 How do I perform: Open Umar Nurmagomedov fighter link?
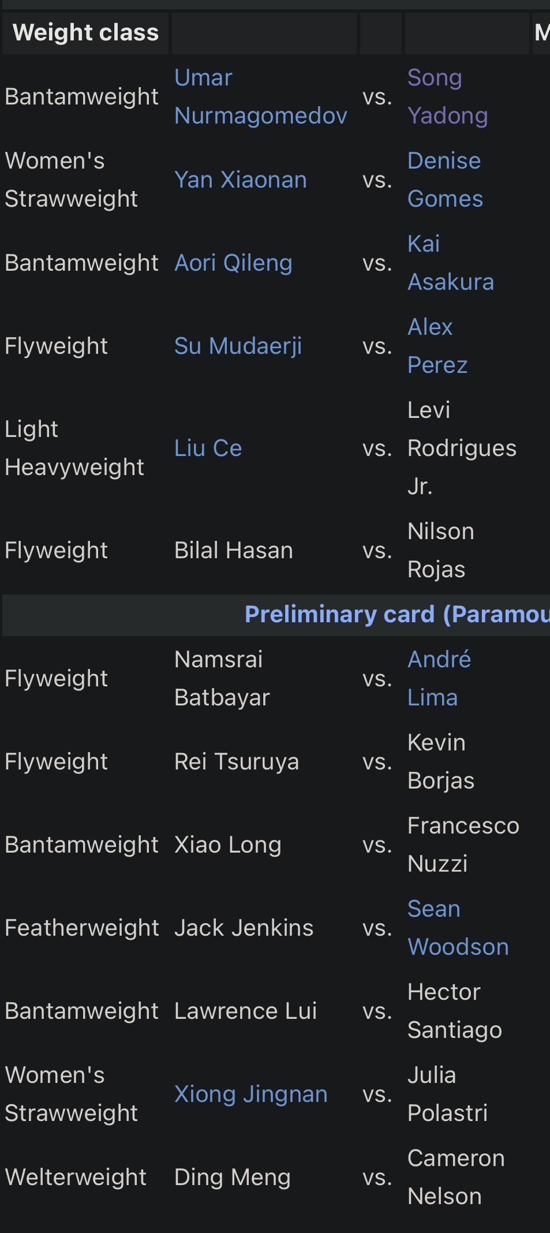260,96
